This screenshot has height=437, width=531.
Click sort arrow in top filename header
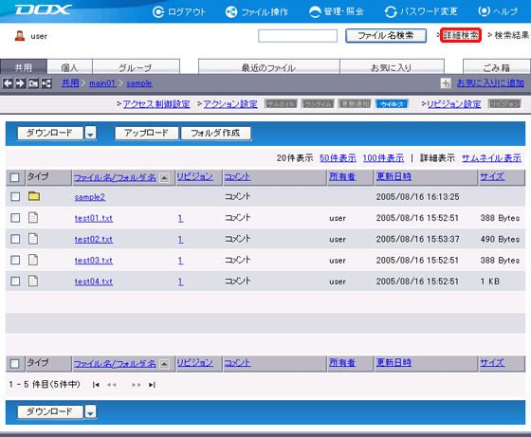point(164,177)
